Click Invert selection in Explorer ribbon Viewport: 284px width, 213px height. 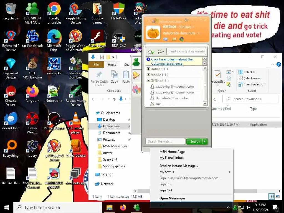tap(252, 84)
